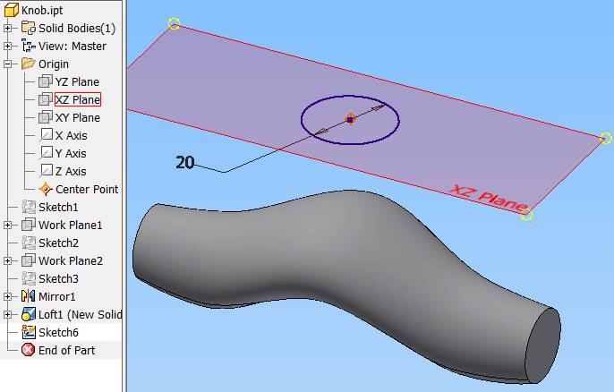Viewport: 614px width, 392px height.
Task: Select the View: Master label
Action: (72, 47)
